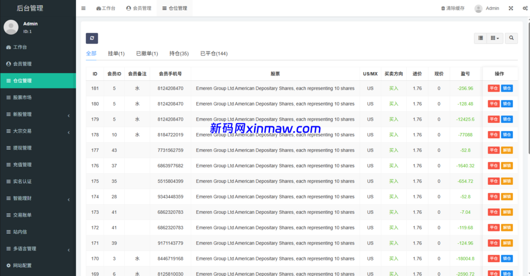Click the Admin avatar in the sidebar
This screenshot has width=530, height=276.
coord(11,27)
